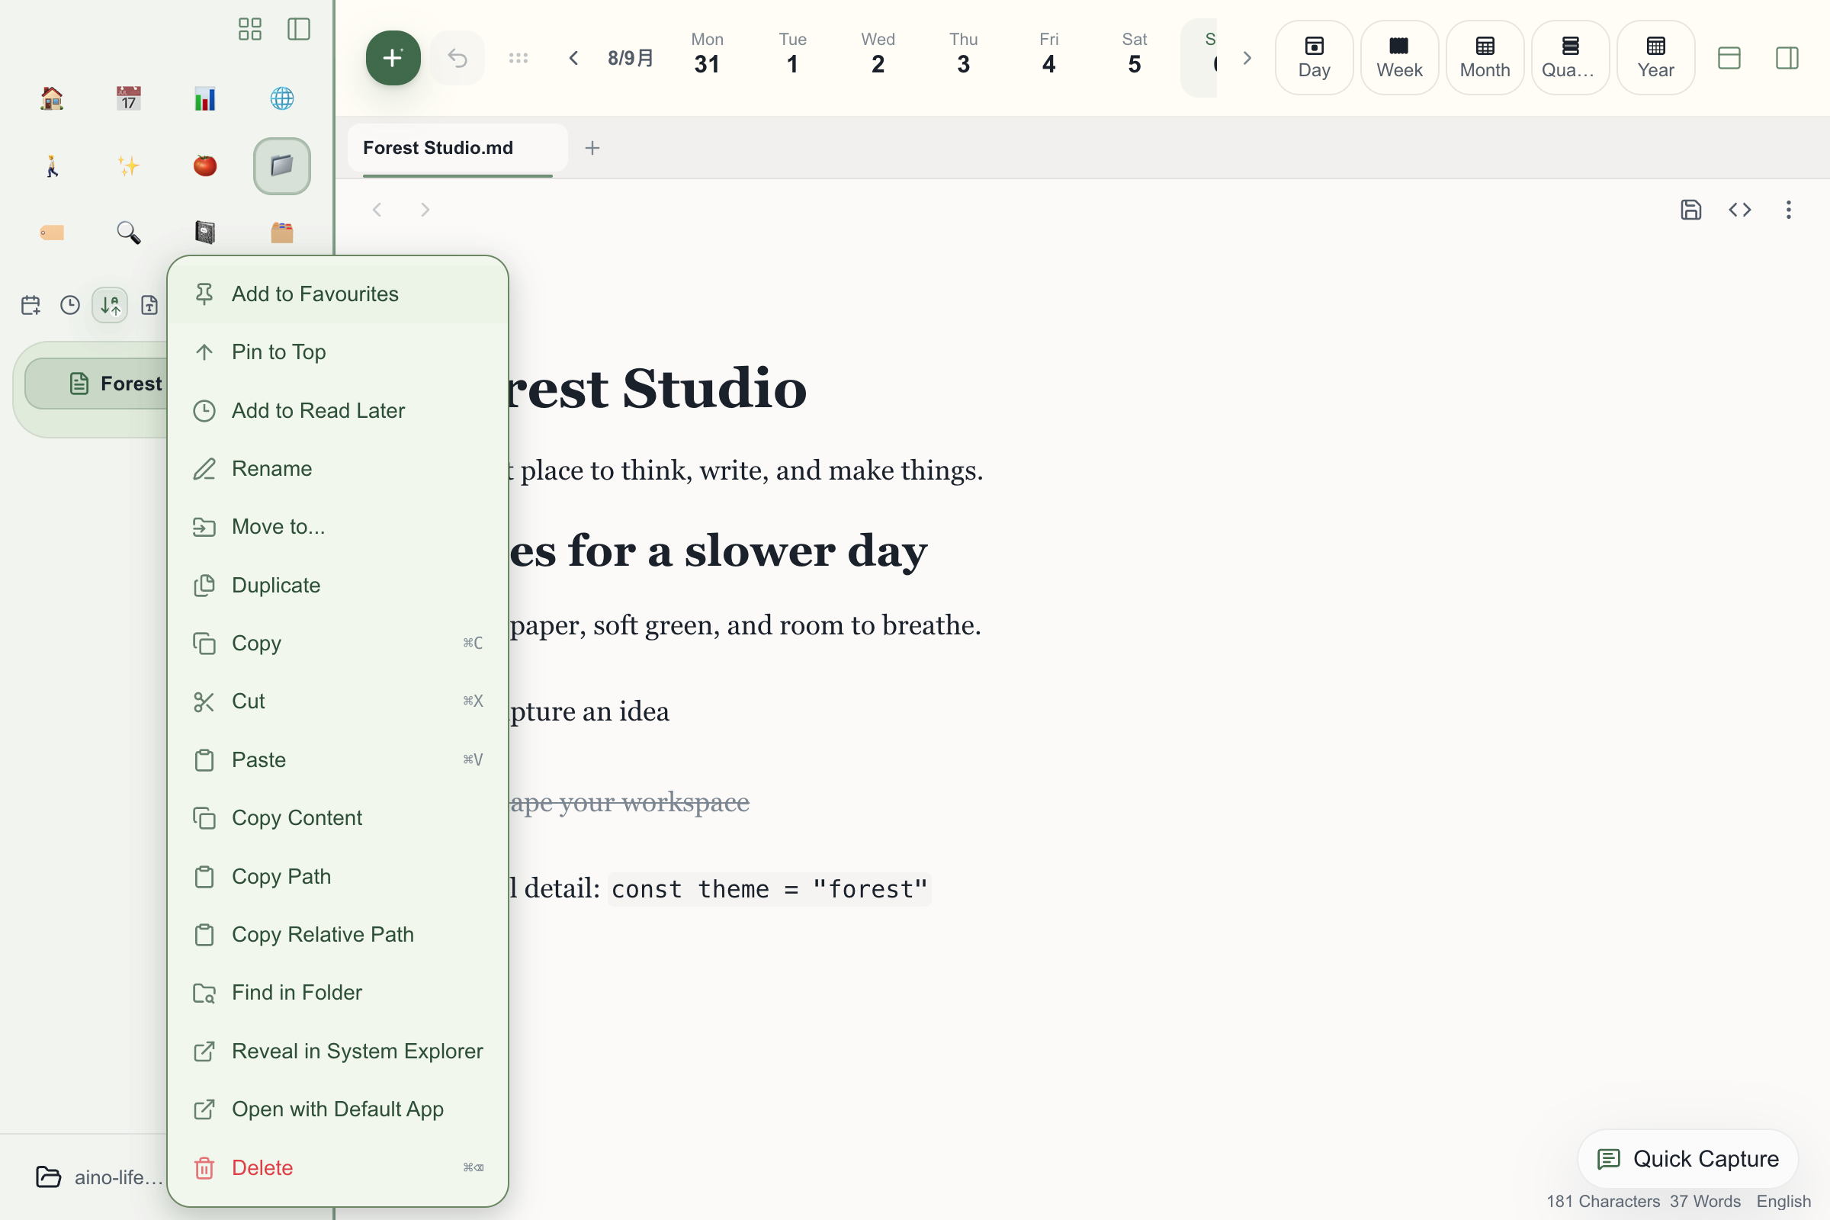Click the clock recent icon in file list toolbar
The height and width of the screenshot is (1220, 1830).
pyautogui.click(x=70, y=305)
